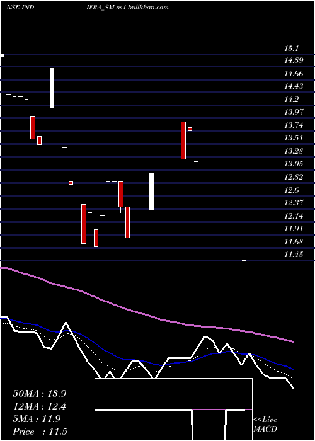Click the 11.68 price label
315x441 pixels.
tap(294, 241)
